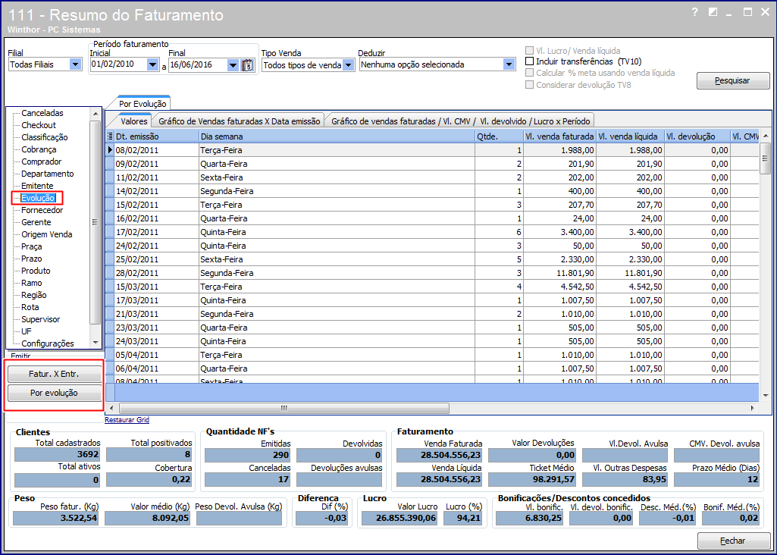Click the side list scroll up arrow
The width and height of the screenshot is (777, 555).
pyautogui.click(x=96, y=113)
